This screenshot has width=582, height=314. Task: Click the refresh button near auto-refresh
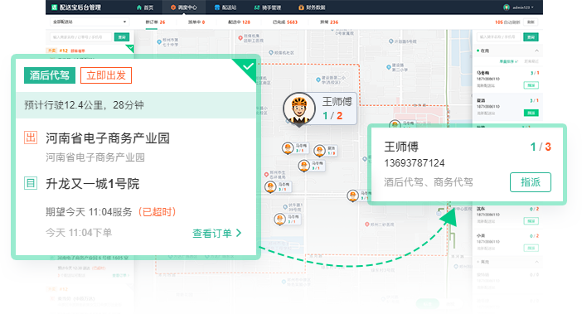click(x=531, y=22)
